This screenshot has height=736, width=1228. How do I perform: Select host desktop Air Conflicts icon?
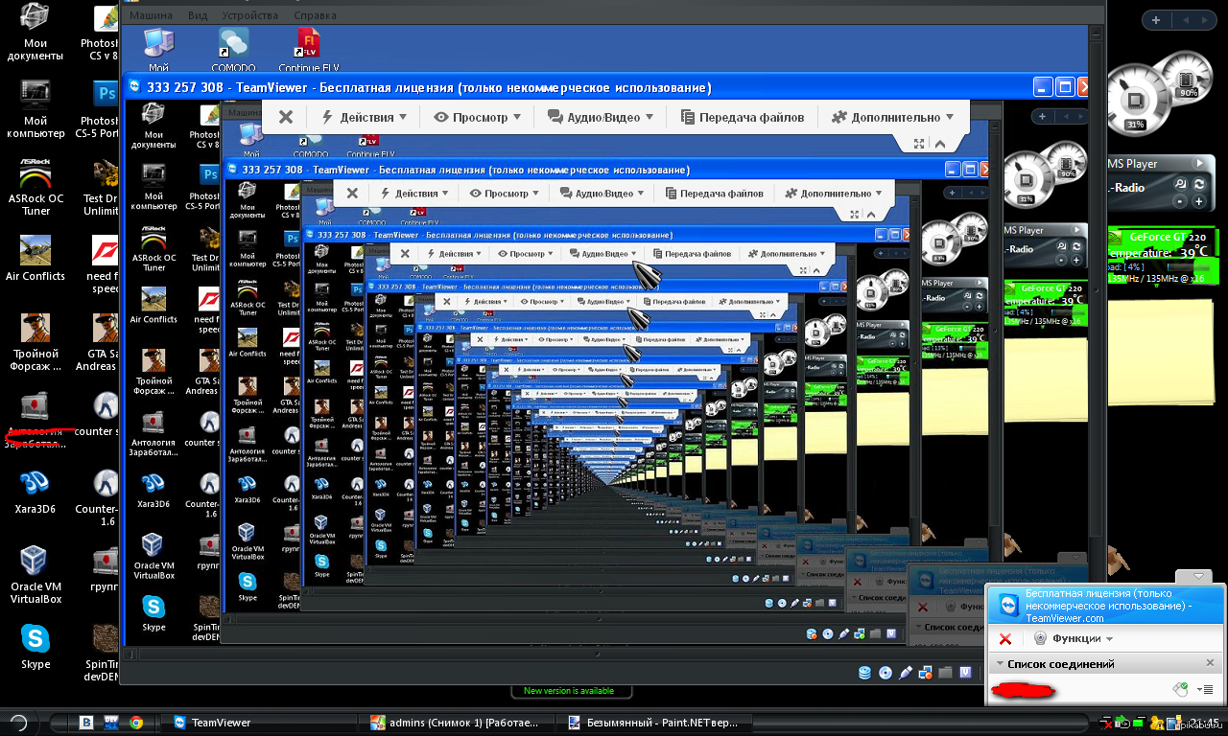point(35,259)
